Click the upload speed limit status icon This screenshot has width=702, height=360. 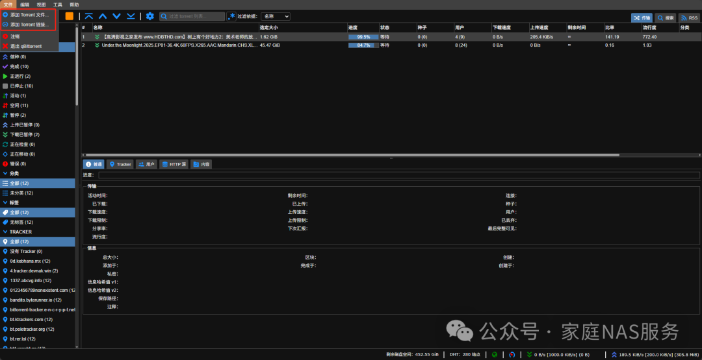point(614,355)
